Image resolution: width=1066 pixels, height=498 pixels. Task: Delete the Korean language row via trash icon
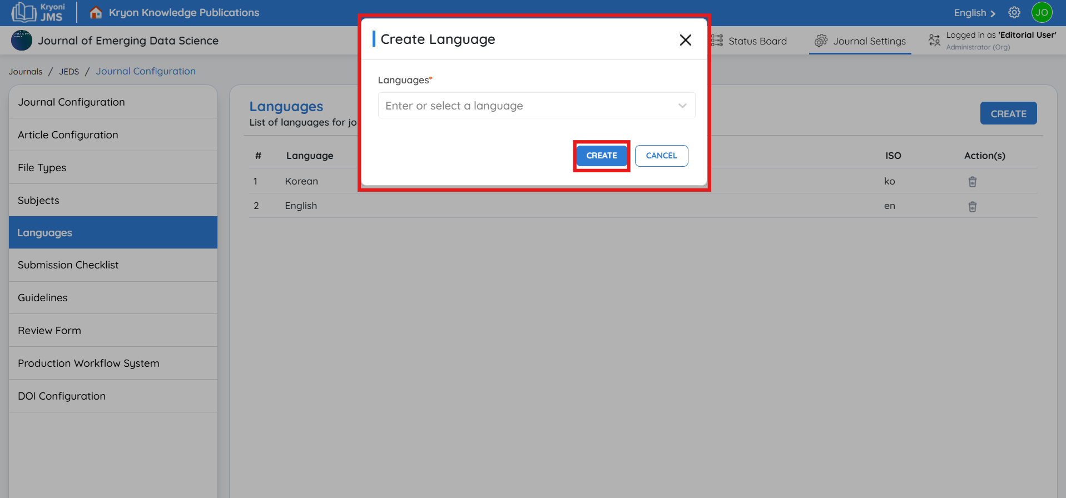tap(972, 182)
